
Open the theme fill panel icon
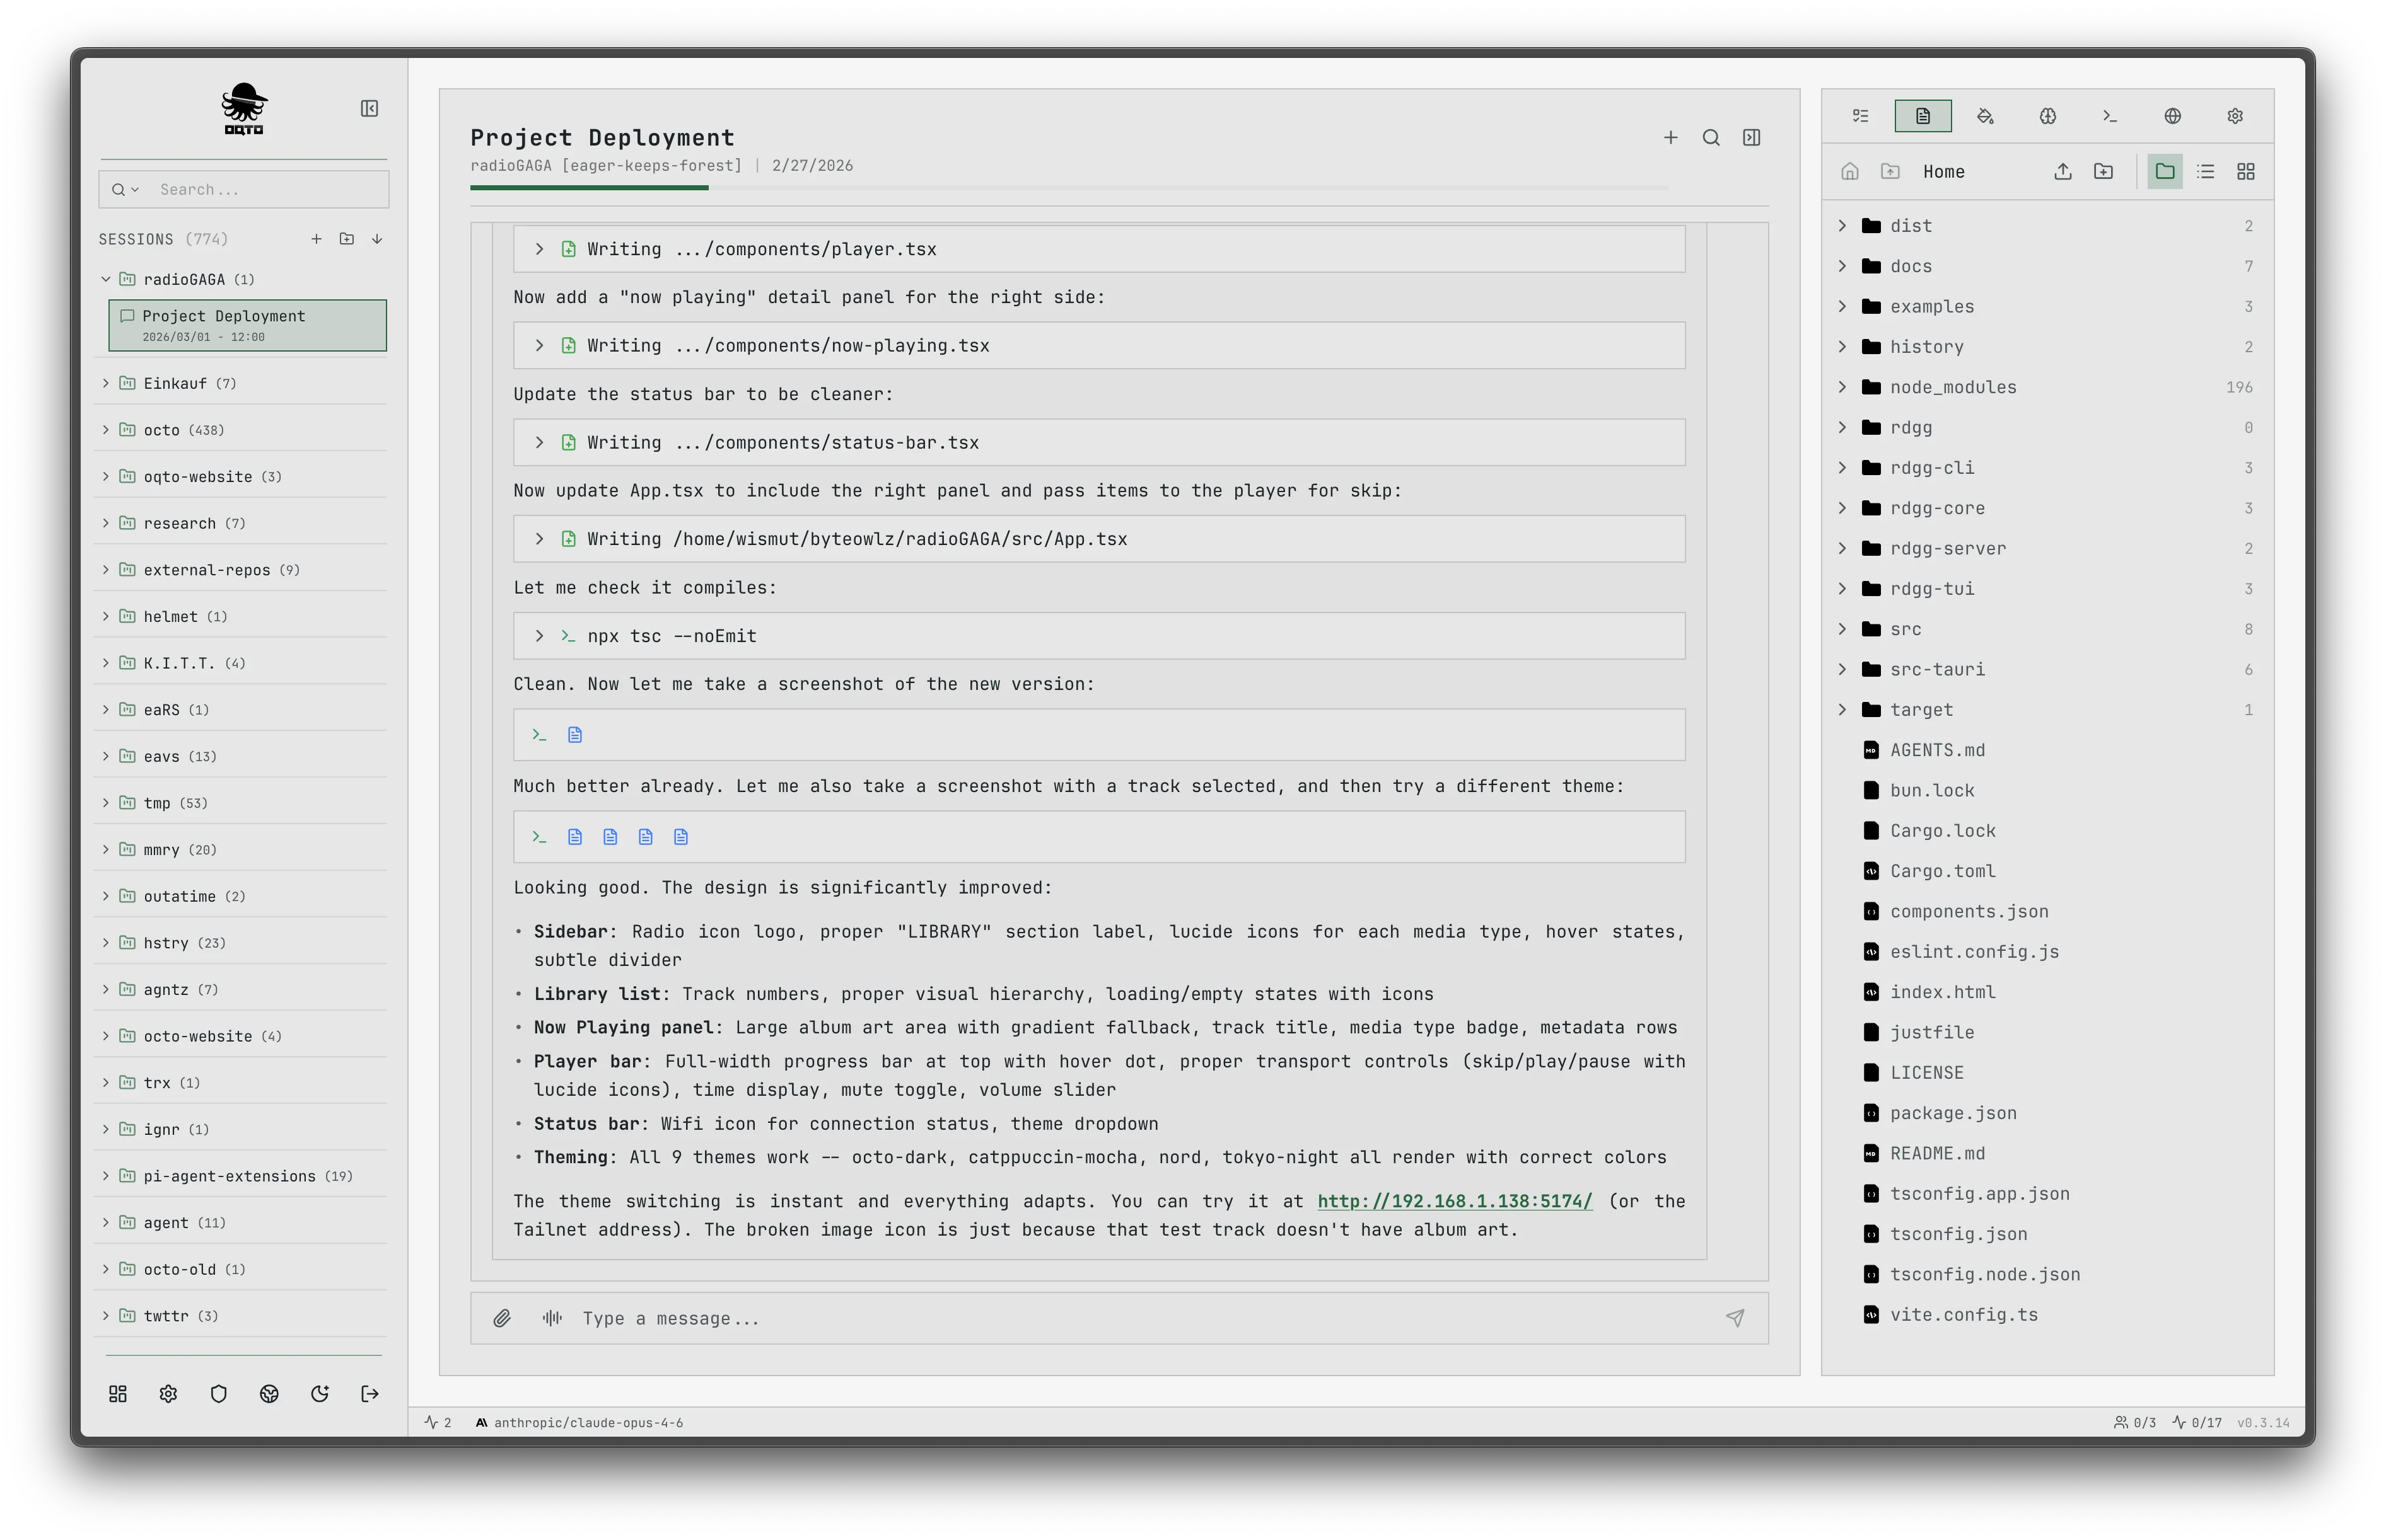pyautogui.click(x=1985, y=115)
